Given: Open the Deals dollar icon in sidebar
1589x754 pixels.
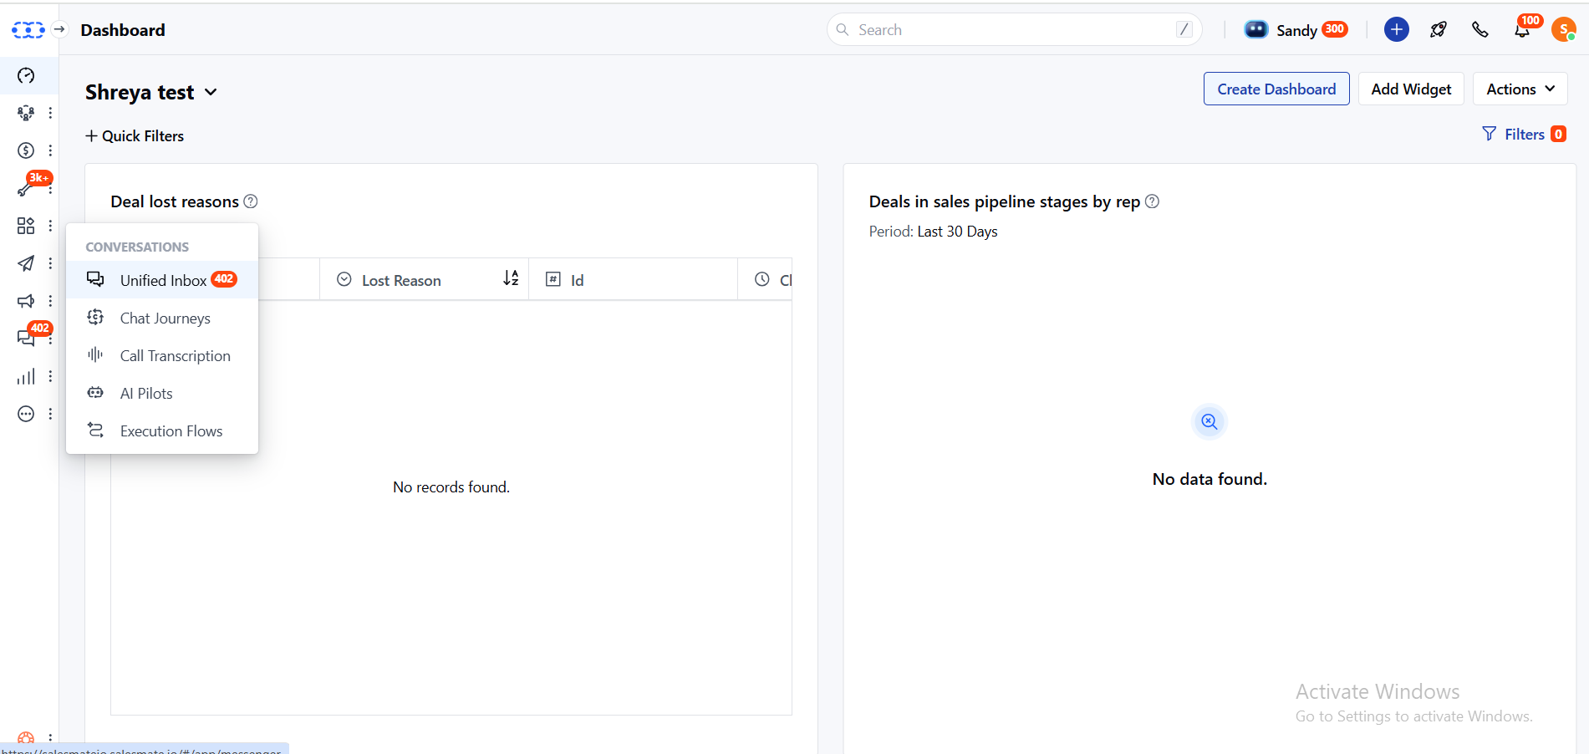Looking at the screenshot, I should 25,150.
